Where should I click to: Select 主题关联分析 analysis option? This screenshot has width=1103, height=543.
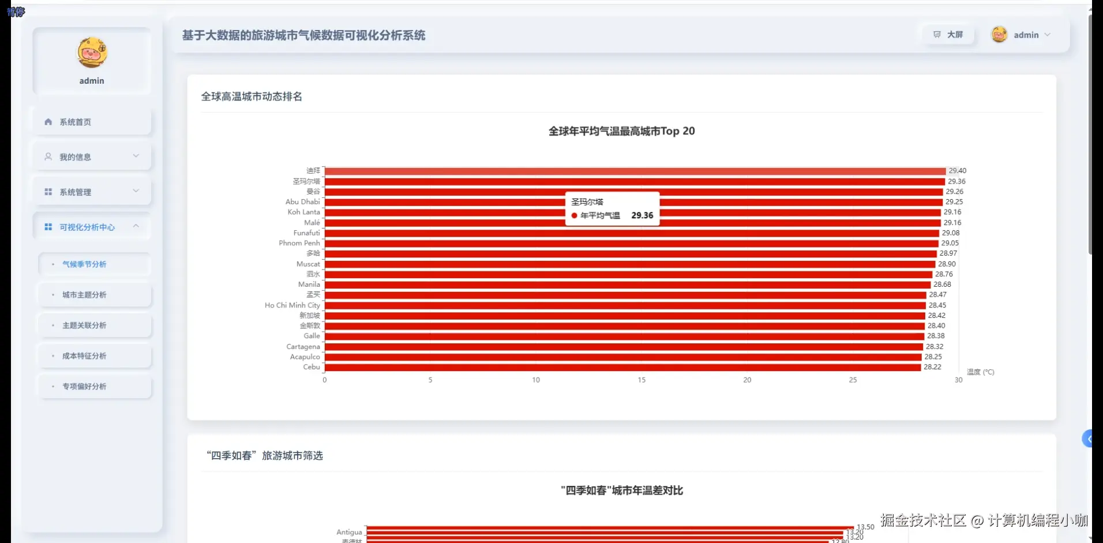tap(84, 325)
